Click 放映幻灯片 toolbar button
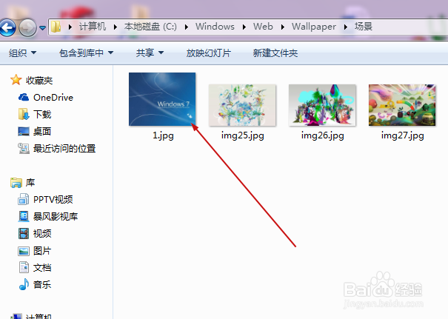This screenshot has height=319, width=448. click(209, 53)
